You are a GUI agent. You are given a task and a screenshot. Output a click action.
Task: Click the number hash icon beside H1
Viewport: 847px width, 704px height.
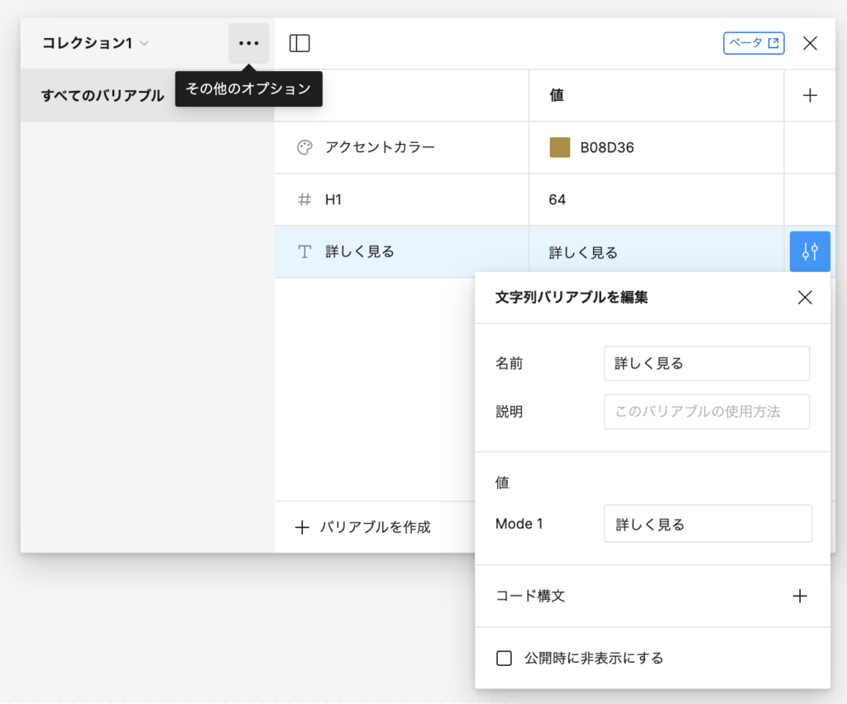[x=304, y=199]
